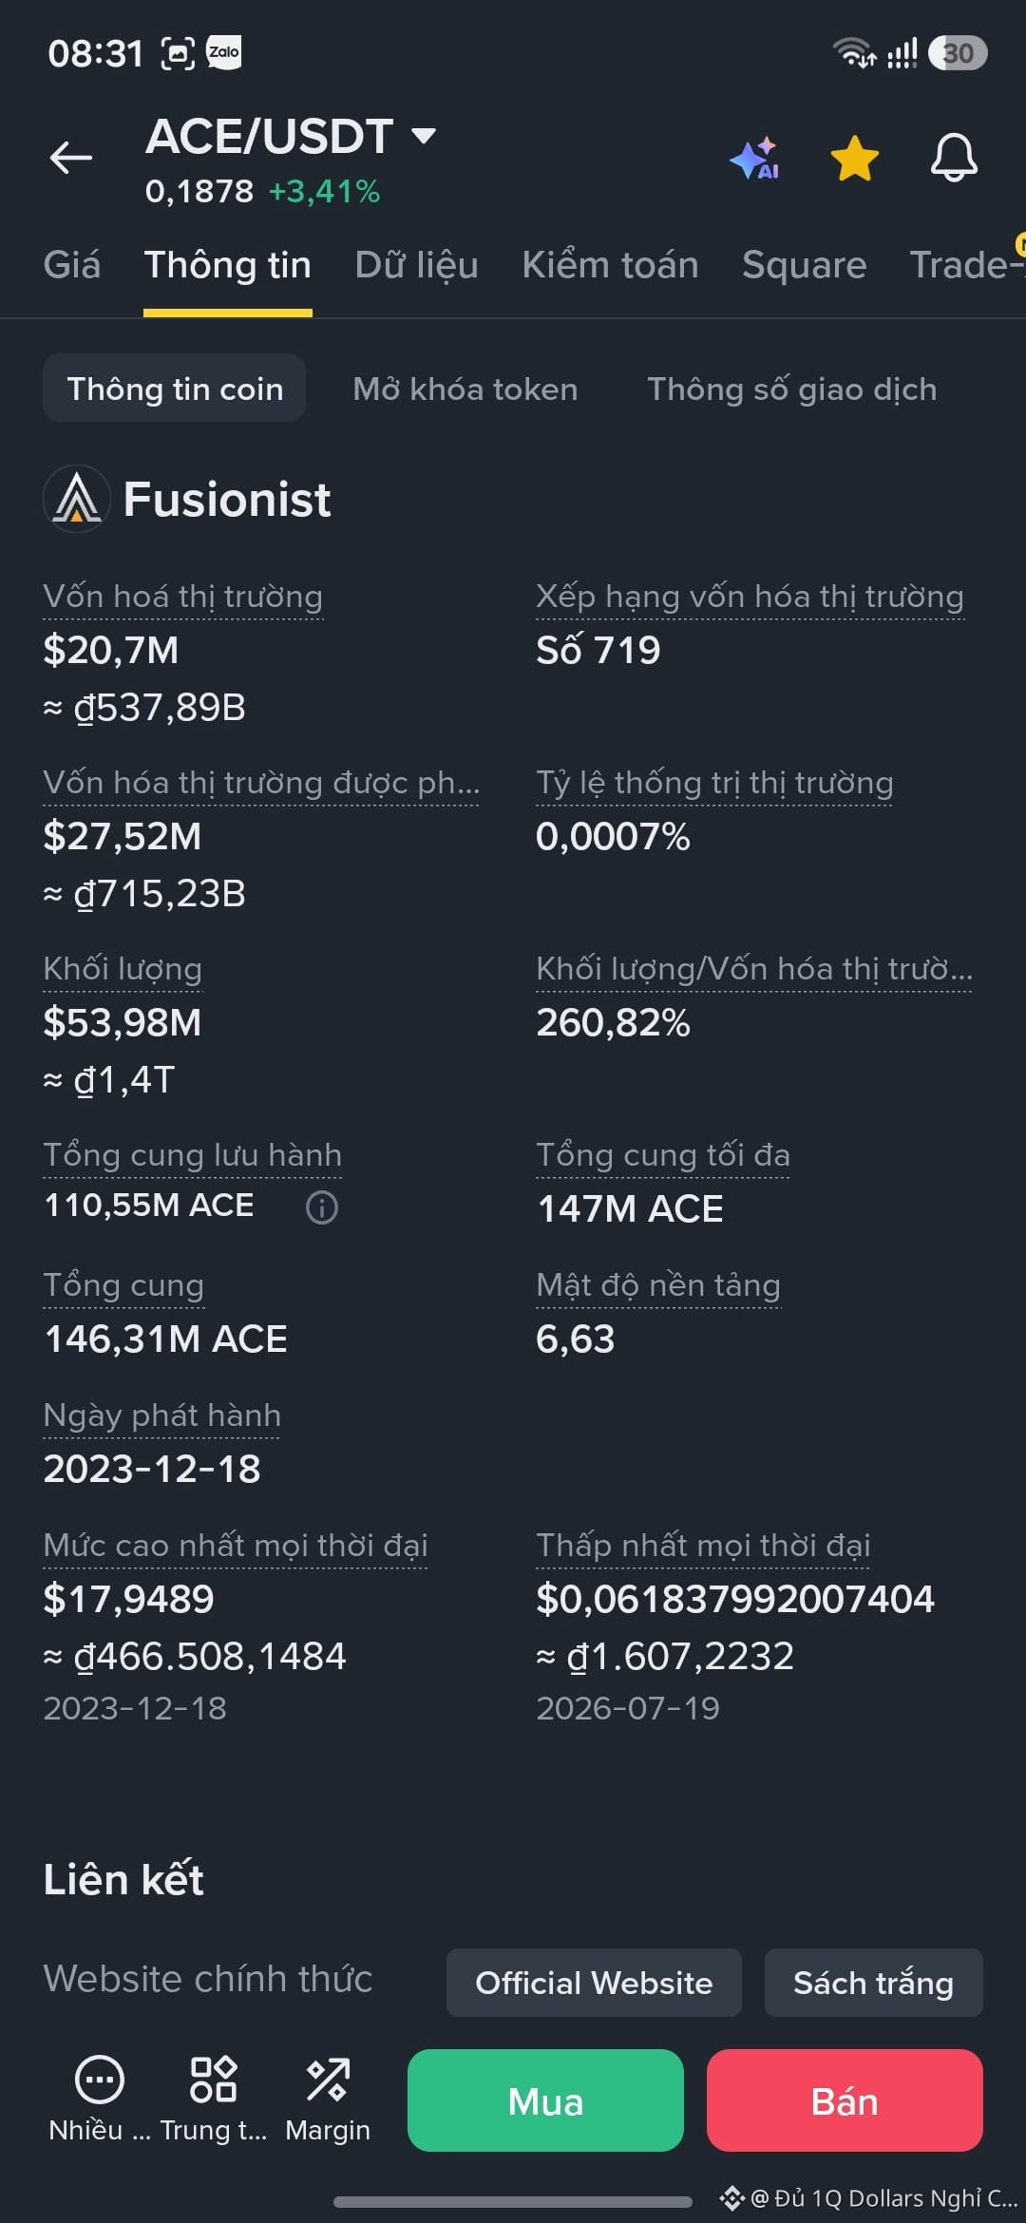Tap the back arrow icon
Image resolution: width=1026 pixels, height=2223 pixels.
click(x=71, y=158)
